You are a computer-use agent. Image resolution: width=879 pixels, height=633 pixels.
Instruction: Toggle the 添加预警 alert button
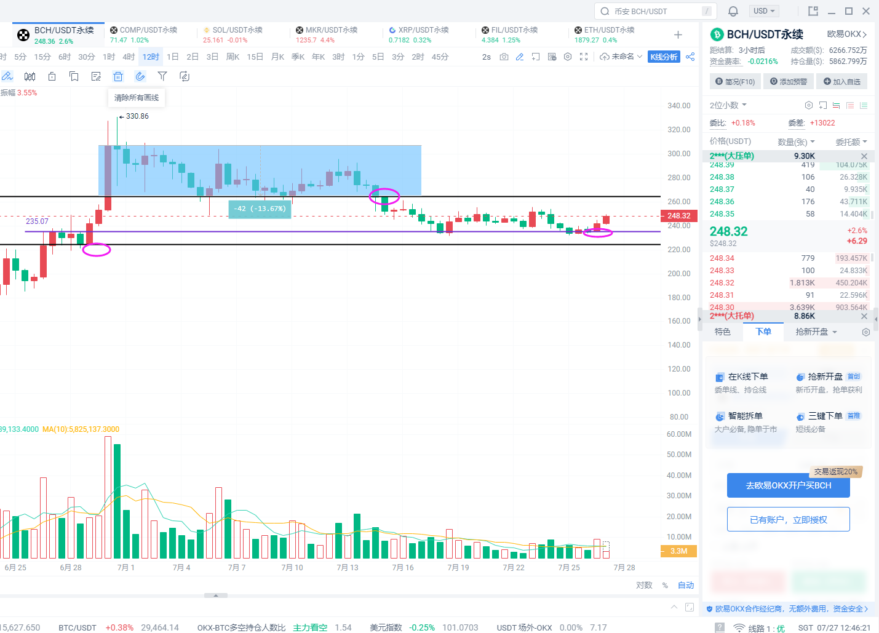[789, 81]
